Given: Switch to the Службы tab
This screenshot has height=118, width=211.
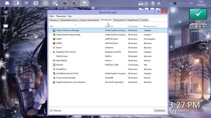Looking at the screenshot, I should [x=144, y=20].
